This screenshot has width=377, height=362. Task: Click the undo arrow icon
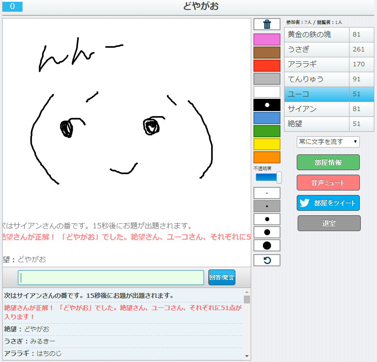(x=267, y=260)
